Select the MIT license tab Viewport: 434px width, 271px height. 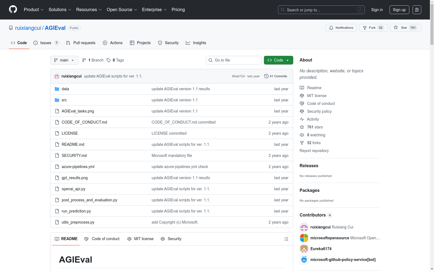pyautogui.click(x=140, y=239)
